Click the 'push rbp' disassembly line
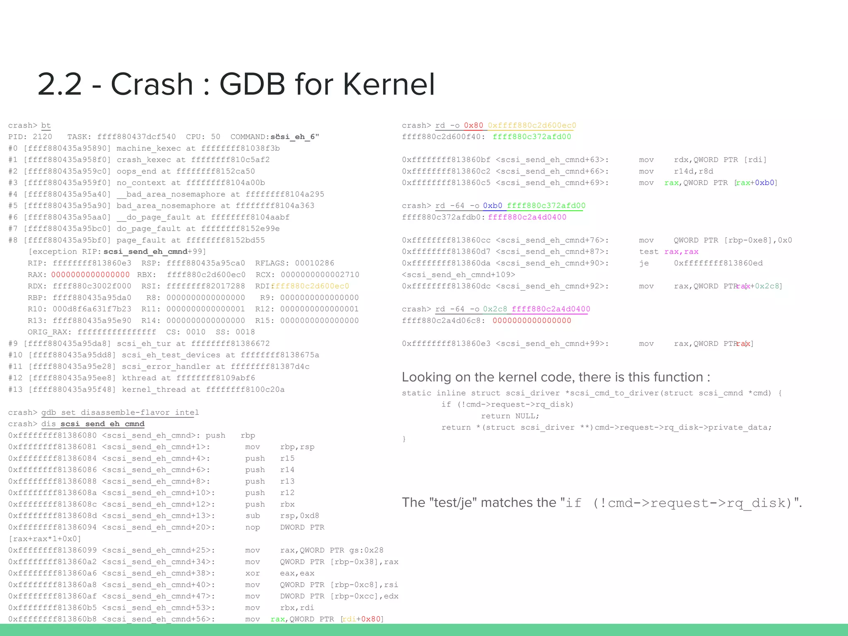This screenshot has width=848, height=636. click(132, 436)
